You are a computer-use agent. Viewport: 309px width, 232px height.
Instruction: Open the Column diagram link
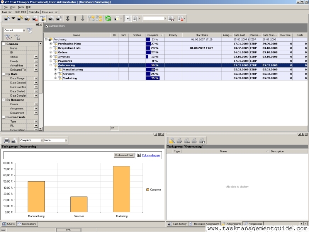click(x=151, y=155)
